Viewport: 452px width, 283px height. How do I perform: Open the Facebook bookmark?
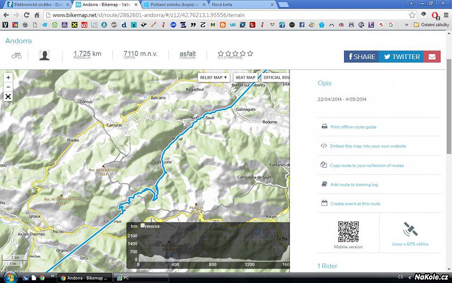coord(302,25)
